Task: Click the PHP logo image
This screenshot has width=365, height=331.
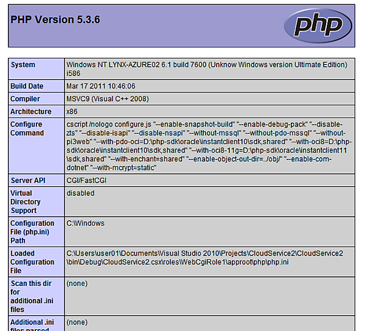Action: 318,26
